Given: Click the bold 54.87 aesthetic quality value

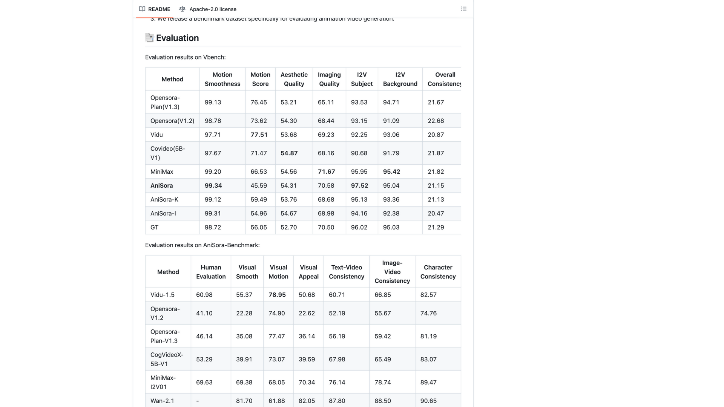Looking at the screenshot, I should 289,153.
